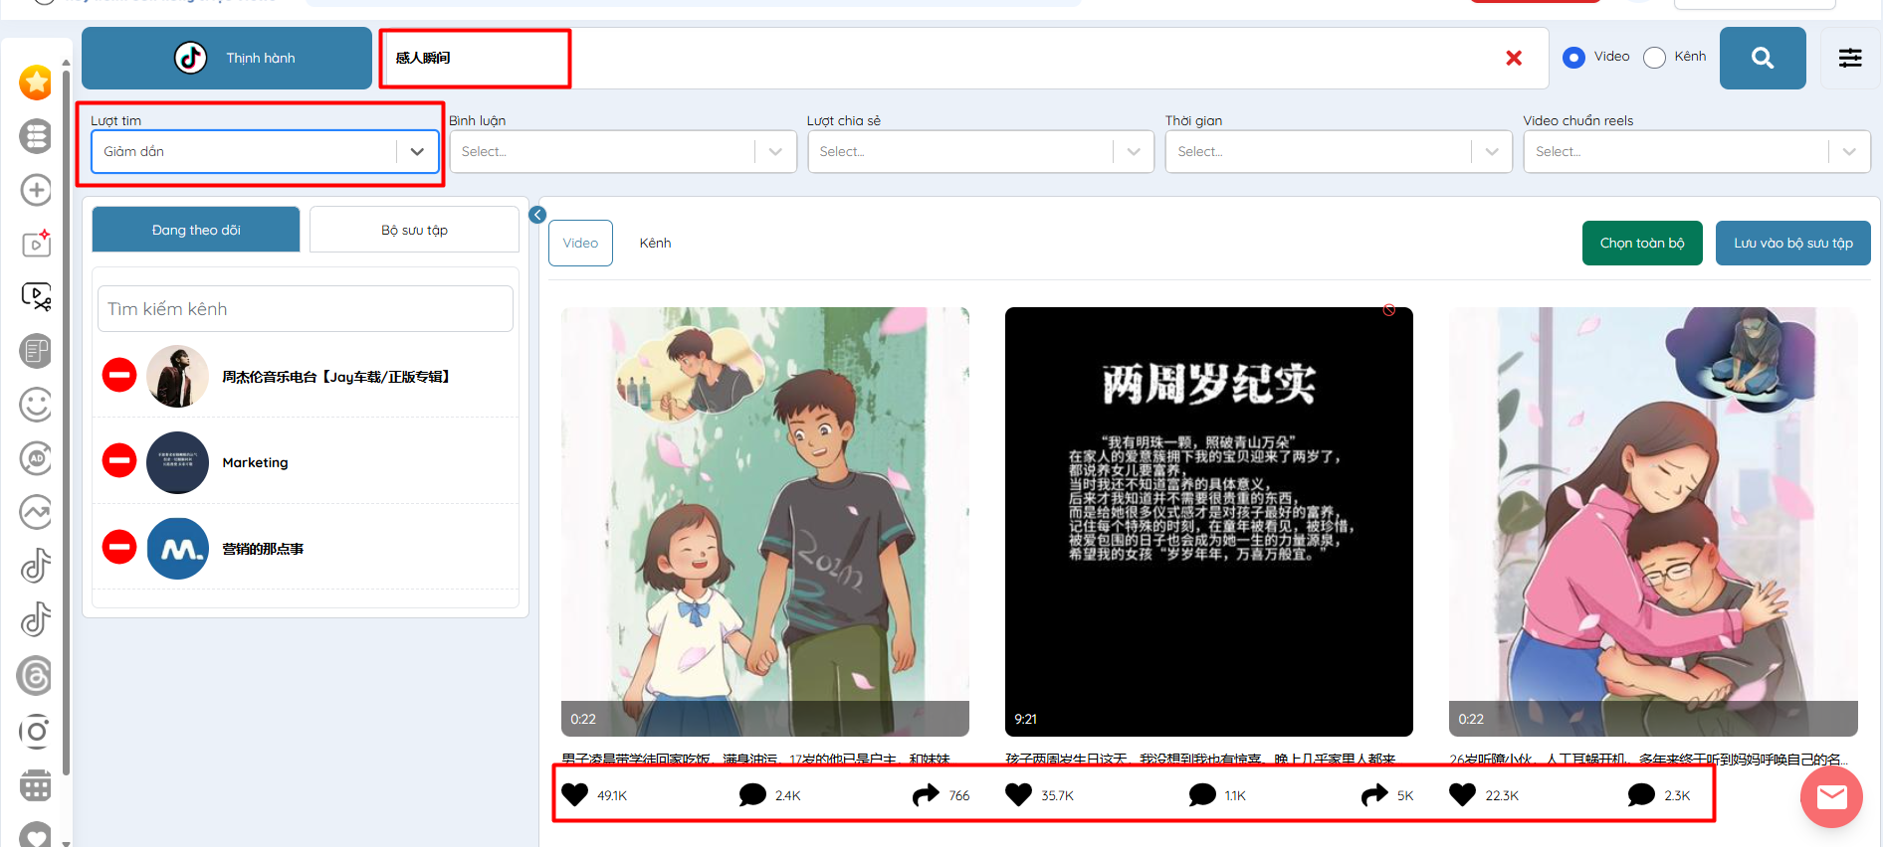Open the mail chat floating button

point(1831,796)
